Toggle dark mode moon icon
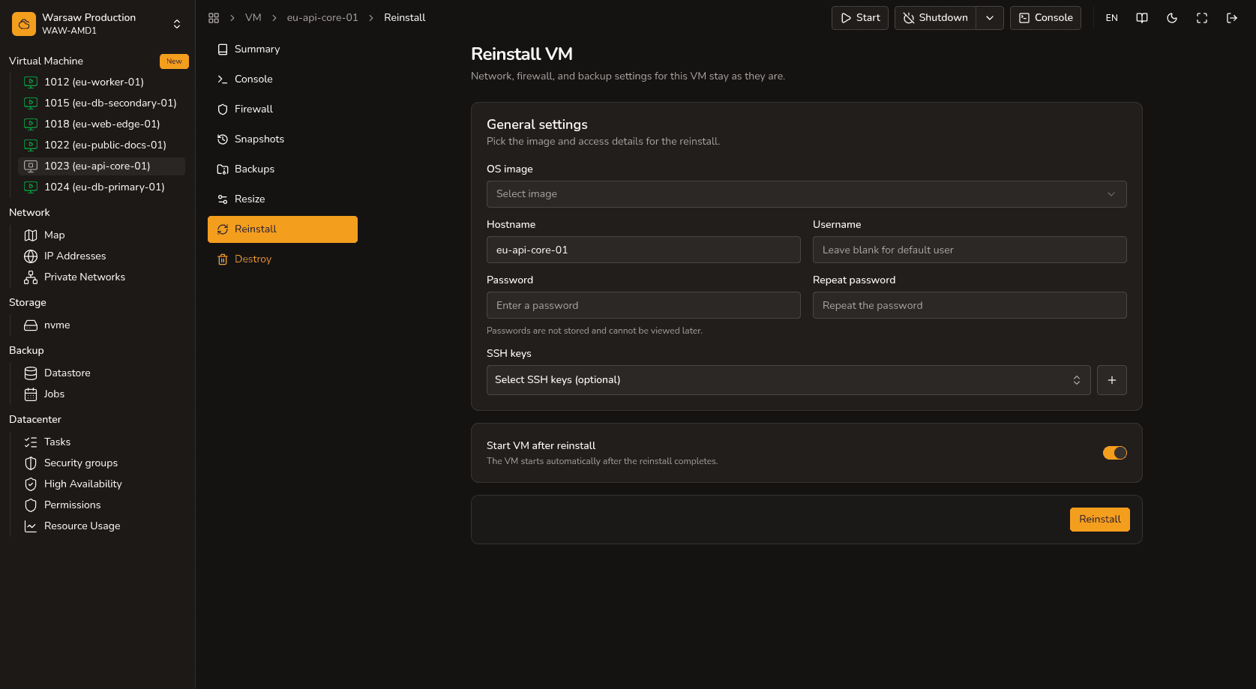1256x689 pixels. click(x=1172, y=18)
